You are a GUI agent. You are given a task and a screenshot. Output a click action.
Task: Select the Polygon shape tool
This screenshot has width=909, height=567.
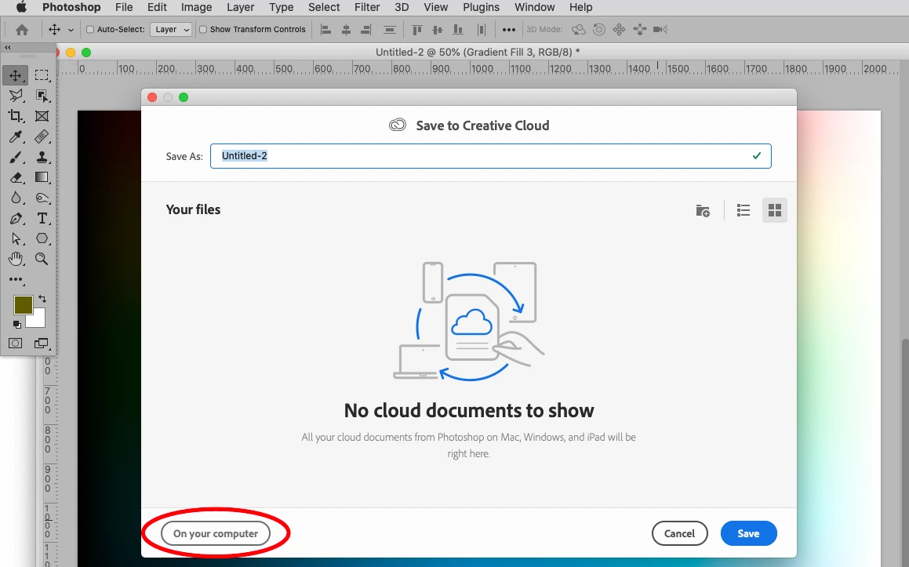41,239
